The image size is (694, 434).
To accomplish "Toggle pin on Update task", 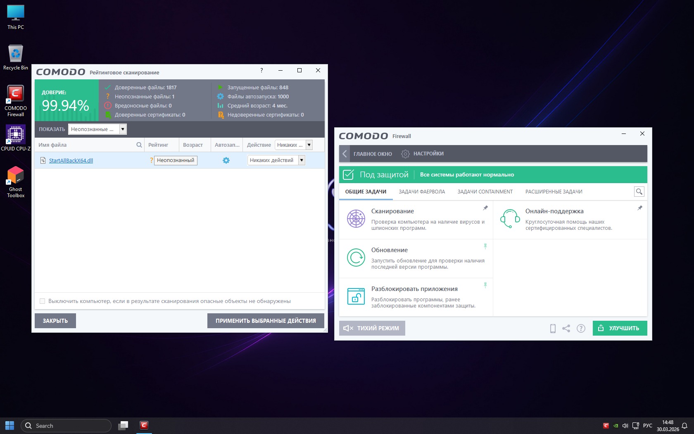I will pyautogui.click(x=485, y=246).
